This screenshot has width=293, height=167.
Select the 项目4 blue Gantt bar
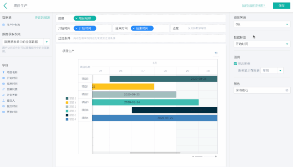pos(155,118)
